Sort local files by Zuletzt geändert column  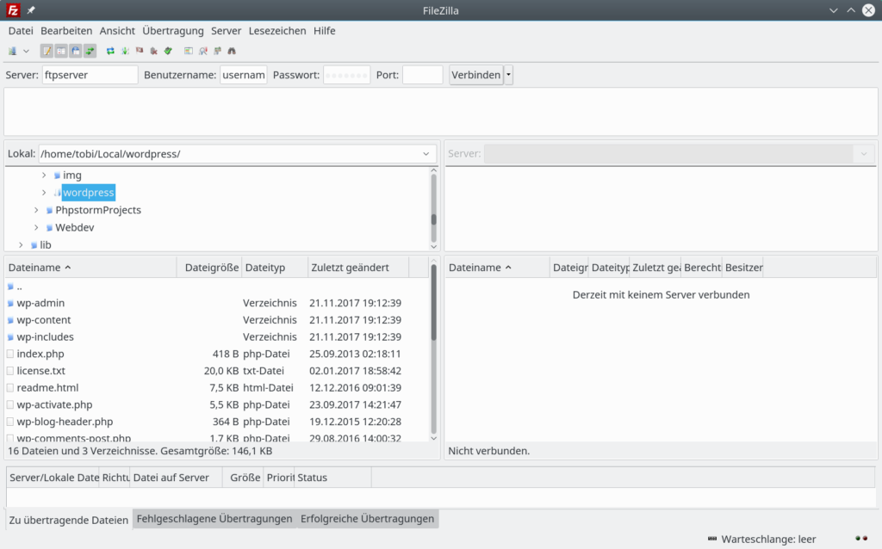click(358, 268)
